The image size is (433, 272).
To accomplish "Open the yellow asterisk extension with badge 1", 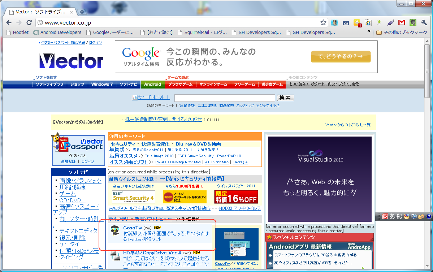I will point(357,23).
